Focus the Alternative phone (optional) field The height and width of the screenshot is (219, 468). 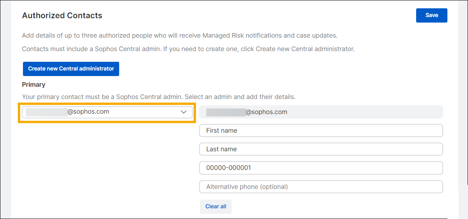pyautogui.click(x=321, y=187)
